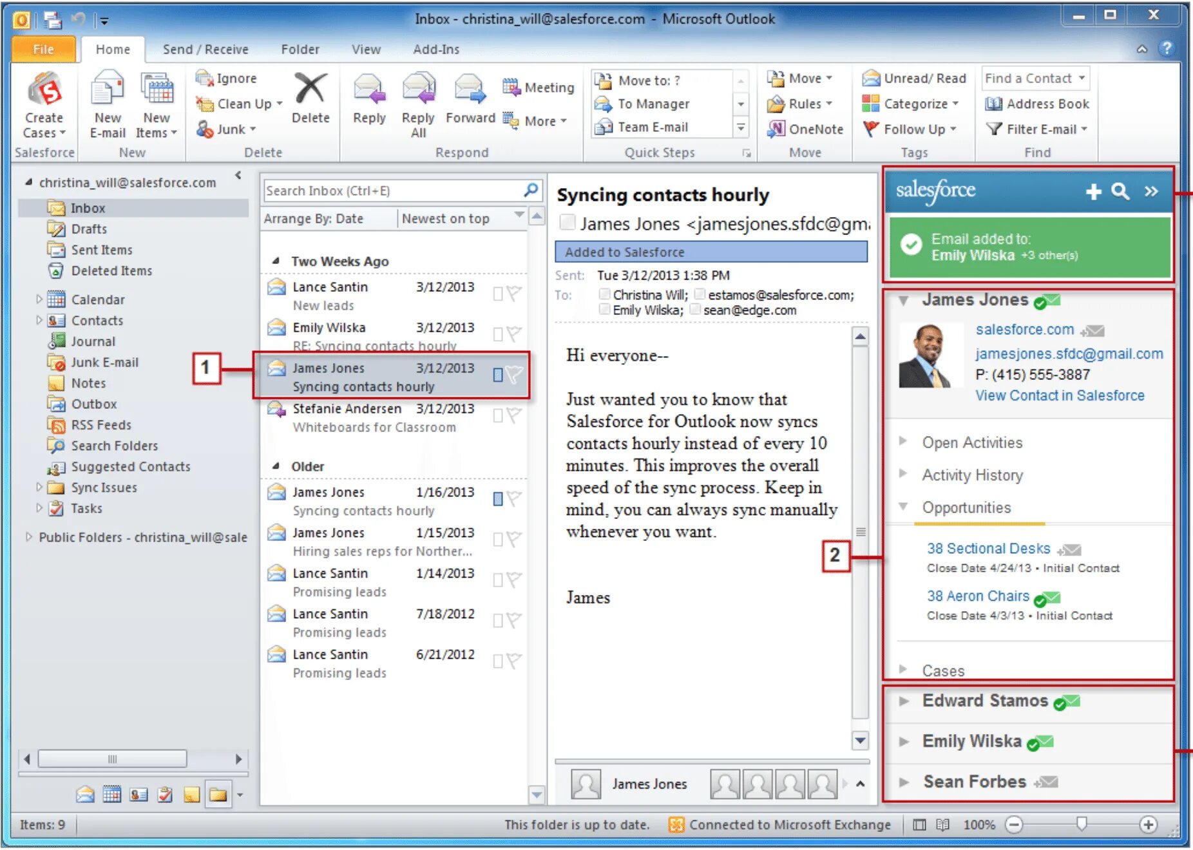Expand Open Activities in Salesforce panel
1193x850 pixels.
(x=903, y=442)
